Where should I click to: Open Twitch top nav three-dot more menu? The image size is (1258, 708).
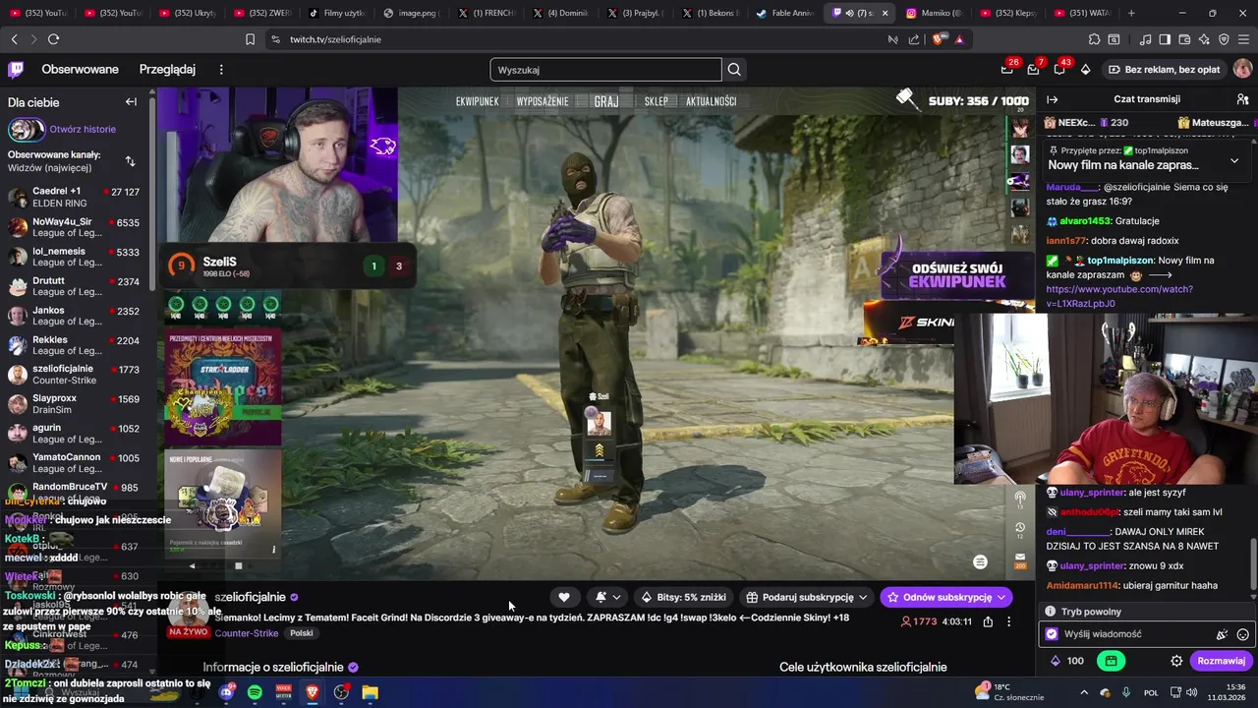tap(221, 70)
